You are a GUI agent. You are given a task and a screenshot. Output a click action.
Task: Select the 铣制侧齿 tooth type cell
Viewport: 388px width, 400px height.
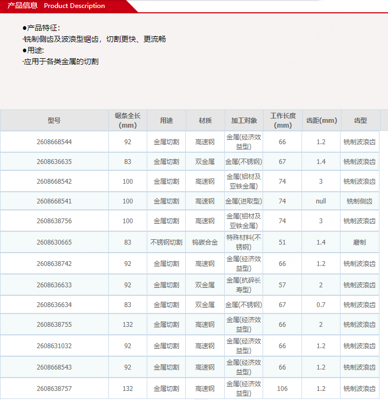pyautogui.click(x=360, y=201)
